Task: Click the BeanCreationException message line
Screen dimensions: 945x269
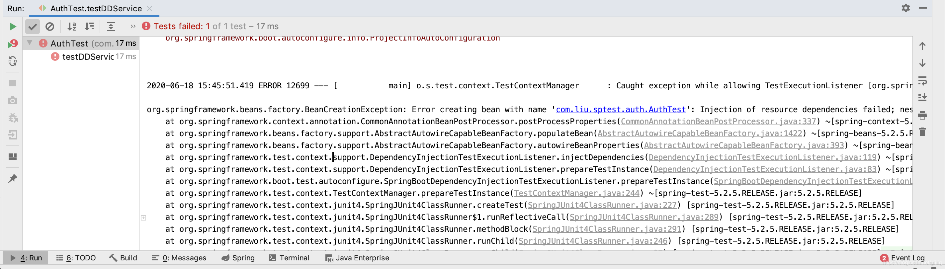Action: click(x=529, y=109)
